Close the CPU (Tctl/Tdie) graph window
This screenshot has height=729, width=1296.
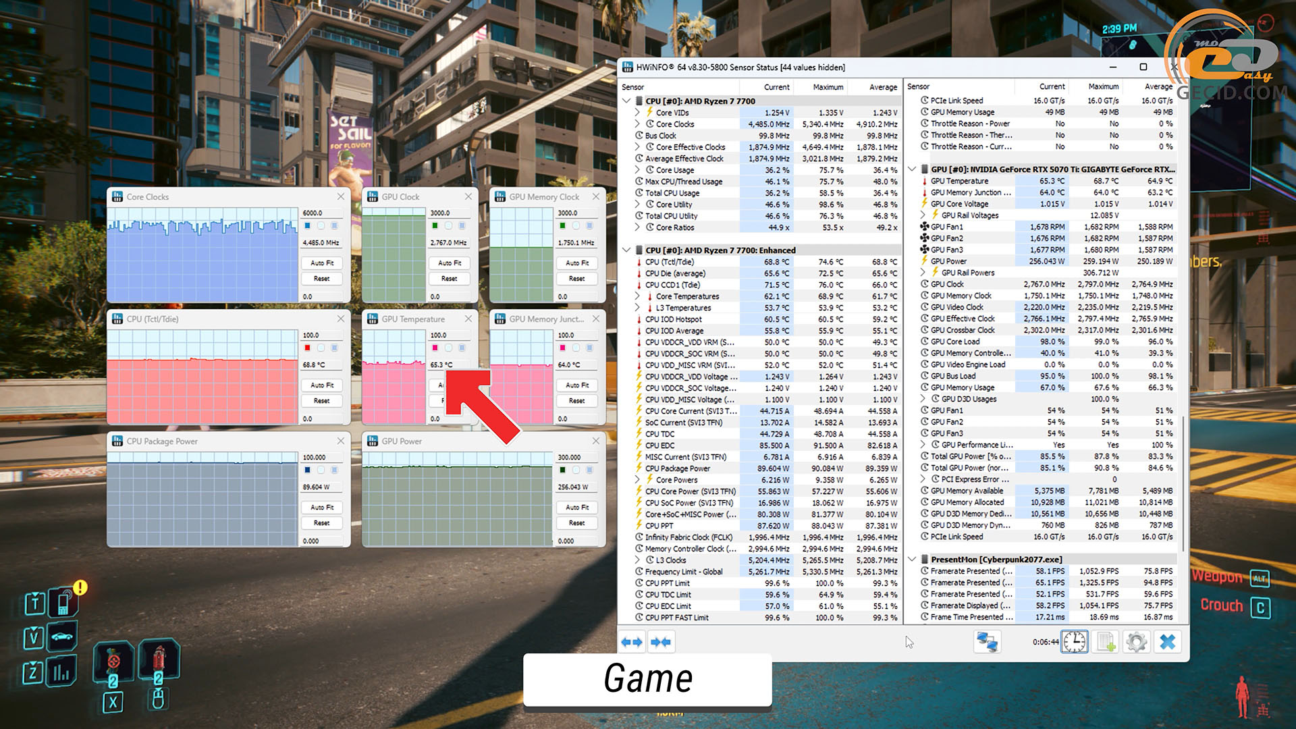coord(340,319)
